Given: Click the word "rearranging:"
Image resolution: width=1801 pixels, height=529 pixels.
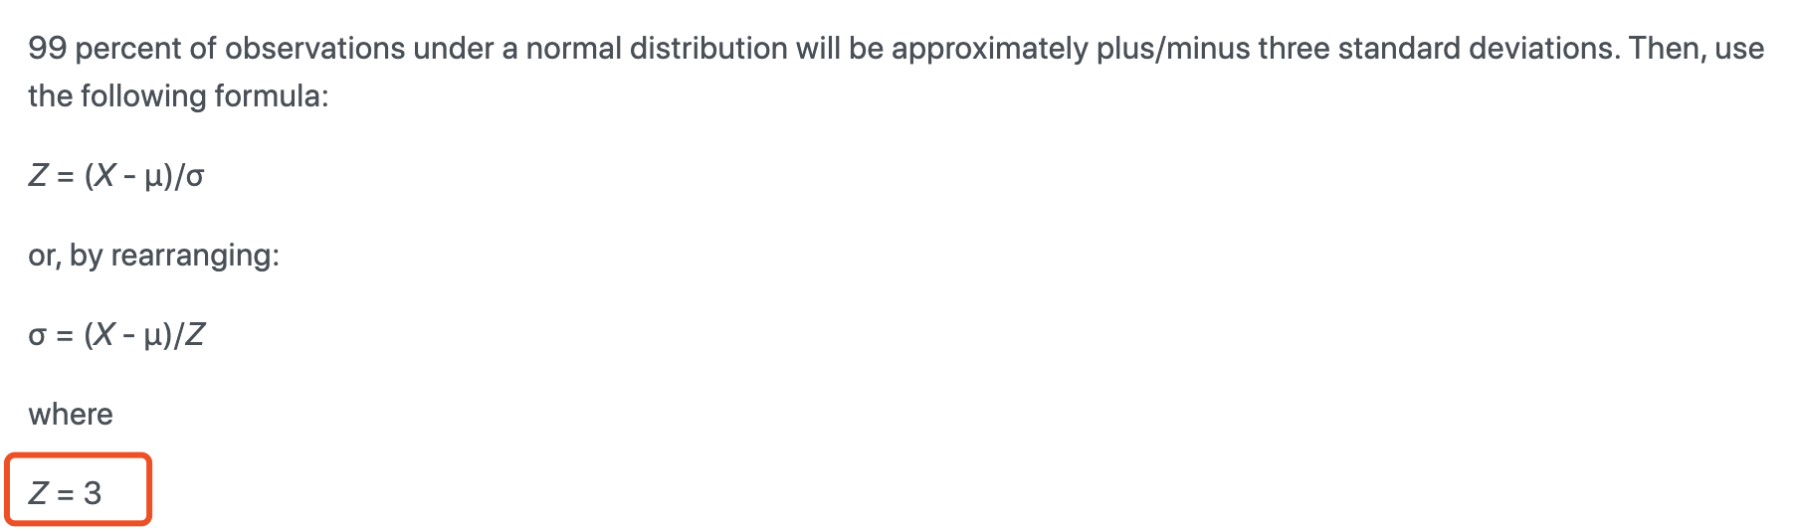Looking at the screenshot, I should click(x=195, y=256).
